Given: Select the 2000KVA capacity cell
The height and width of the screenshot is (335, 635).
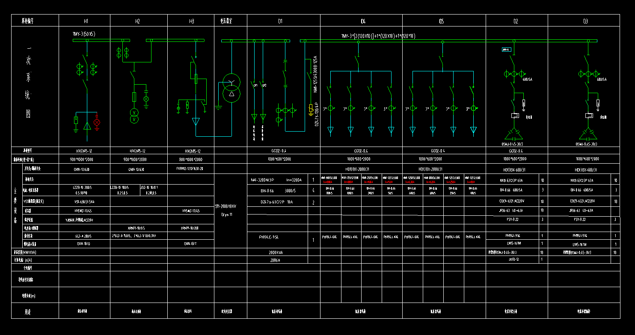Looking at the screenshot, I should [277, 252].
